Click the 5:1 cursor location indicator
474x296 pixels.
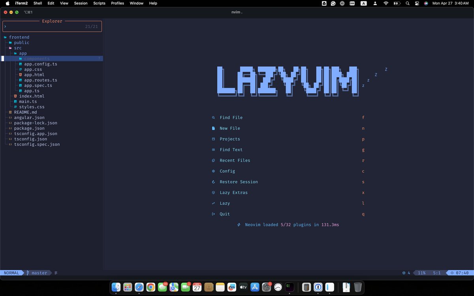point(437,273)
